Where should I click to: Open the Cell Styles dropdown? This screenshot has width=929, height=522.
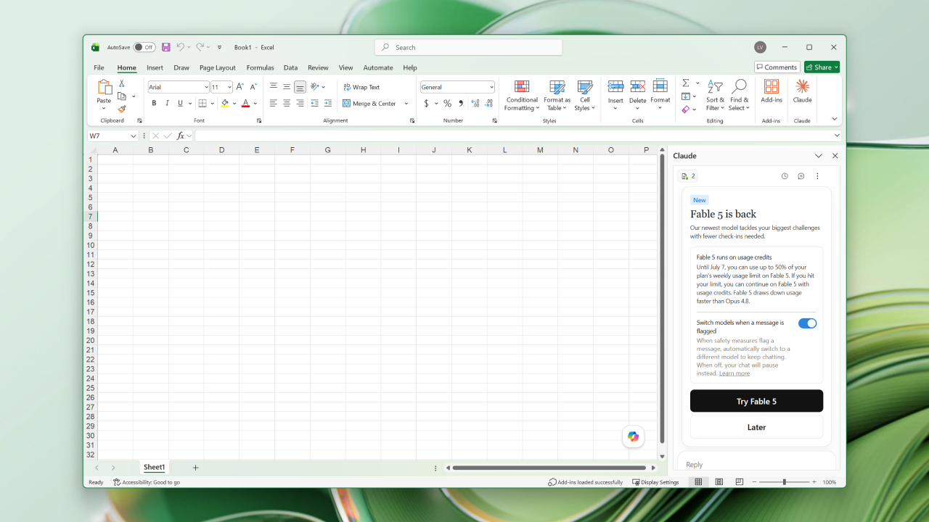point(585,96)
